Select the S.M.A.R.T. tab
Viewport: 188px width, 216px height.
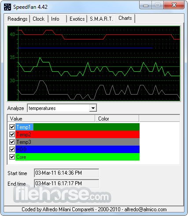(101, 19)
